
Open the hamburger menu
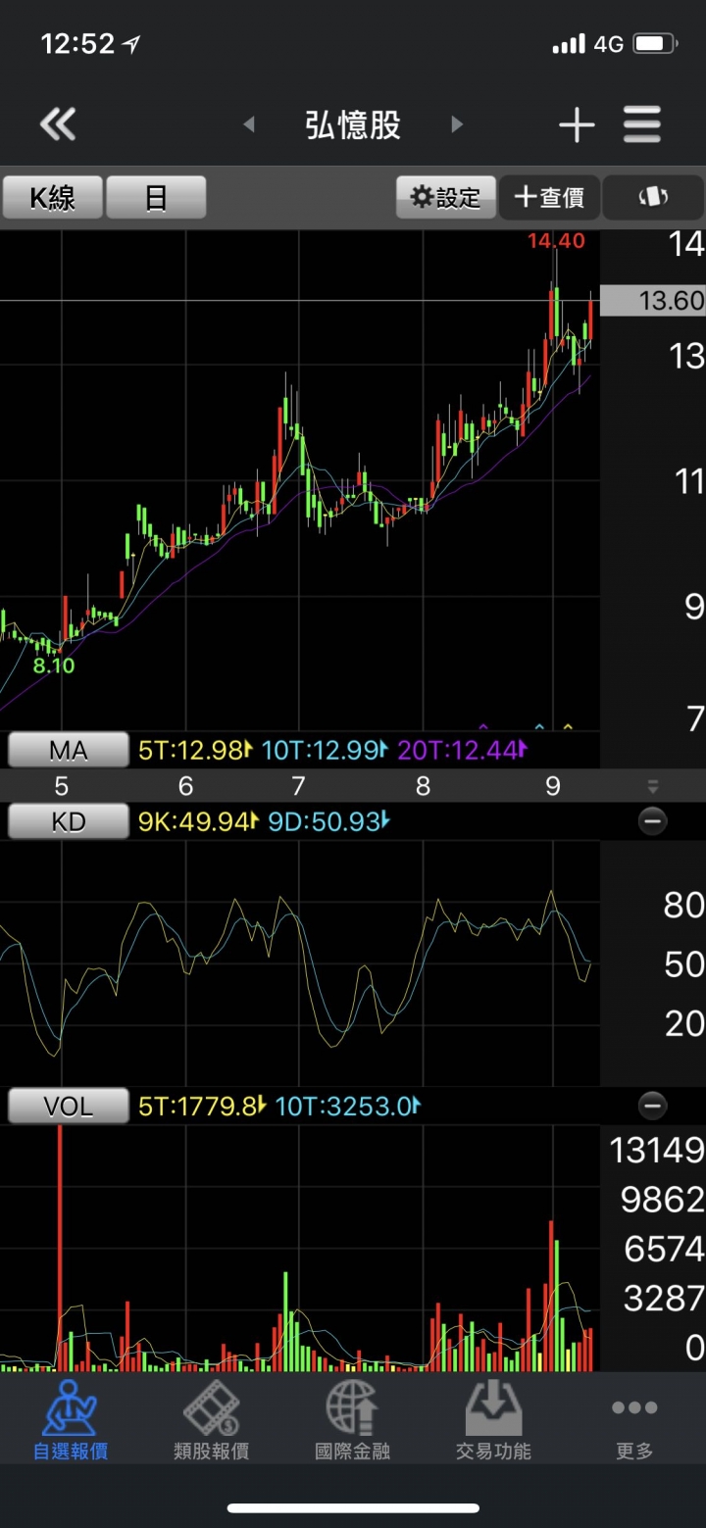point(642,125)
